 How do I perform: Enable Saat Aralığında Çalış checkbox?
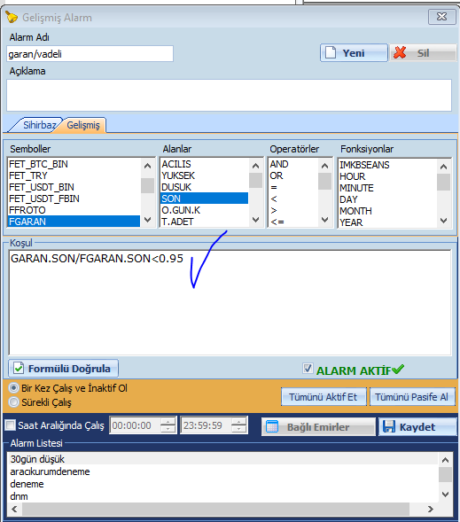pyautogui.click(x=11, y=425)
